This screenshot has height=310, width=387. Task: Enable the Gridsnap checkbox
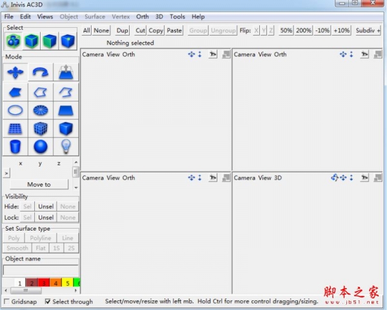point(6,302)
